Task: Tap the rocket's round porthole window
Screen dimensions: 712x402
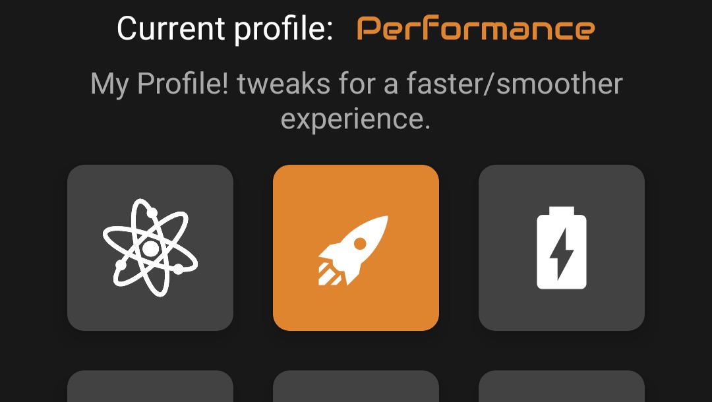Action: [360, 244]
